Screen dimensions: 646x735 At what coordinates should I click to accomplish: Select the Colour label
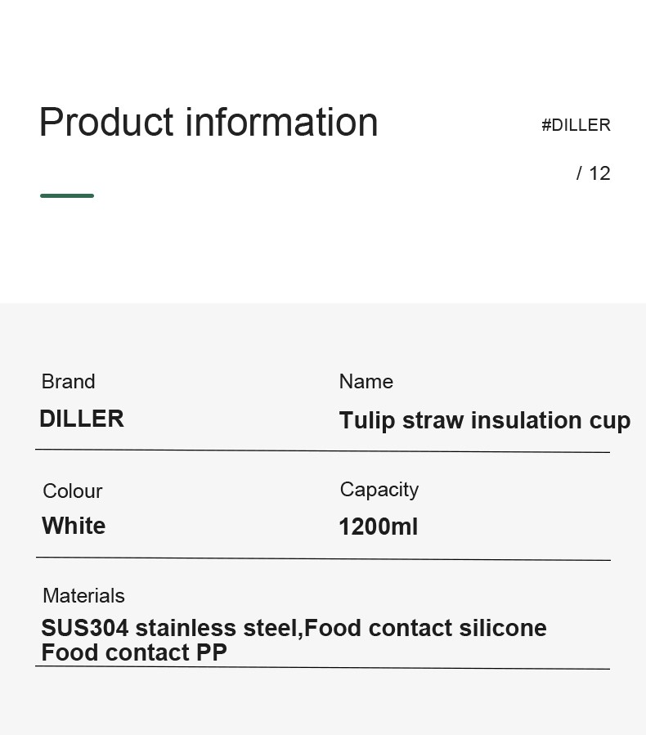pyautogui.click(x=73, y=491)
